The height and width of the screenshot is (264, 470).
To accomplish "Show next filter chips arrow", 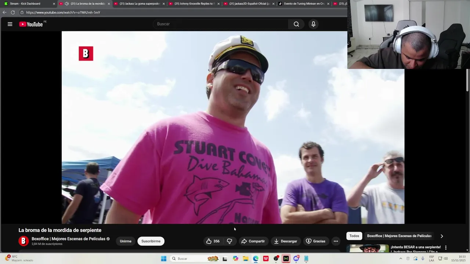I will coord(442,236).
